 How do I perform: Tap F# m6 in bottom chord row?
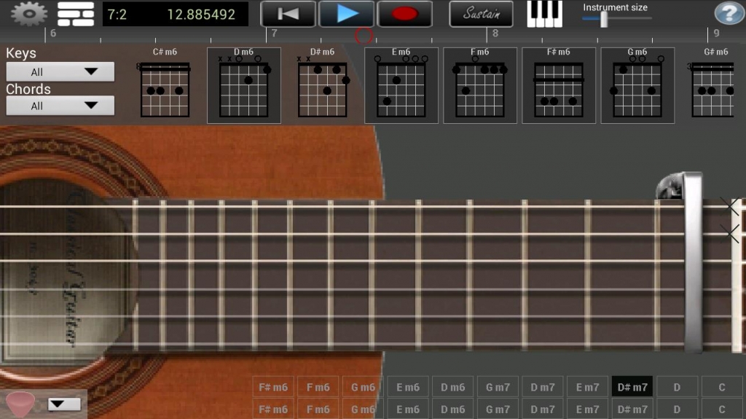[x=273, y=409]
